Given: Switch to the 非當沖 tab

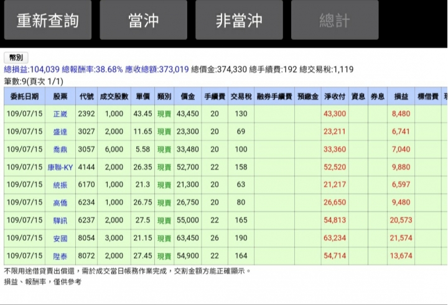Looking at the screenshot, I should coord(239,20).
